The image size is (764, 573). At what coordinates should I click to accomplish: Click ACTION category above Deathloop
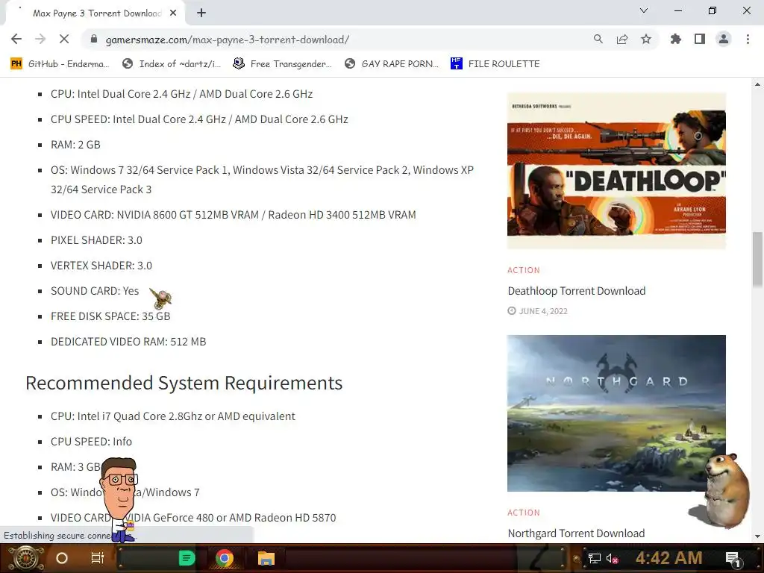click(x=523, y=270)
